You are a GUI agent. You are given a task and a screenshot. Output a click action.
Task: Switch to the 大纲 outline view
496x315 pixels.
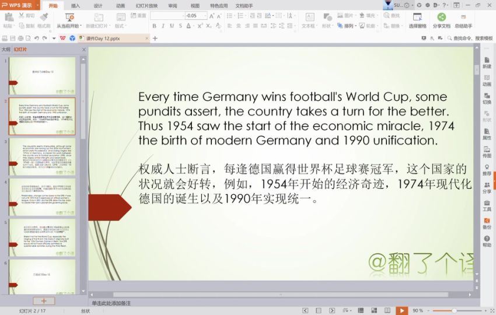tap(6, 50)
